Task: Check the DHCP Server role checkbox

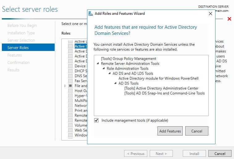Action: [x=70, y=71]
